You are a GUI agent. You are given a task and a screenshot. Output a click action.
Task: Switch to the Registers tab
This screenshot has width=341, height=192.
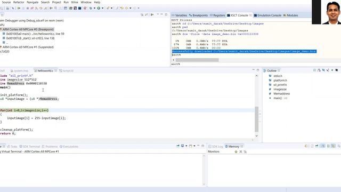point(217,15)
